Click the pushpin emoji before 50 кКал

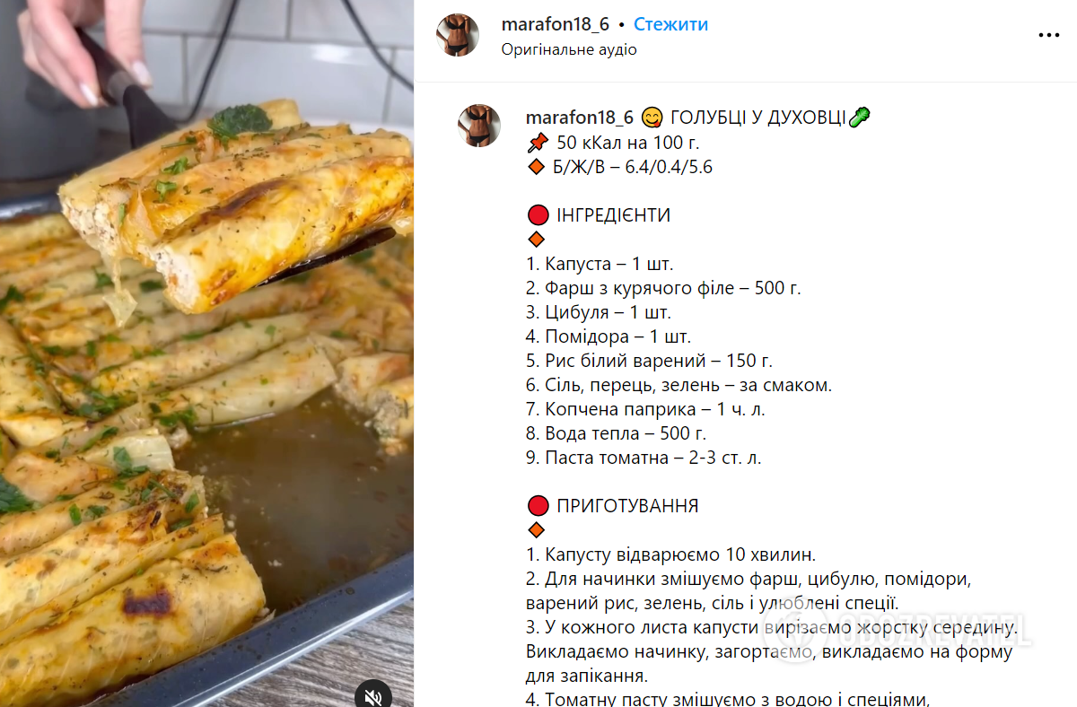(x=537, y=143)
